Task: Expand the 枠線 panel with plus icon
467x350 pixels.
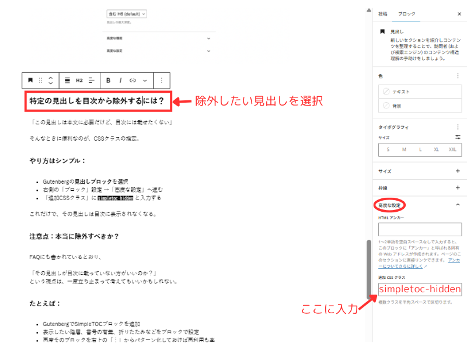Action: pyautogui.click(x=458, y=188)
